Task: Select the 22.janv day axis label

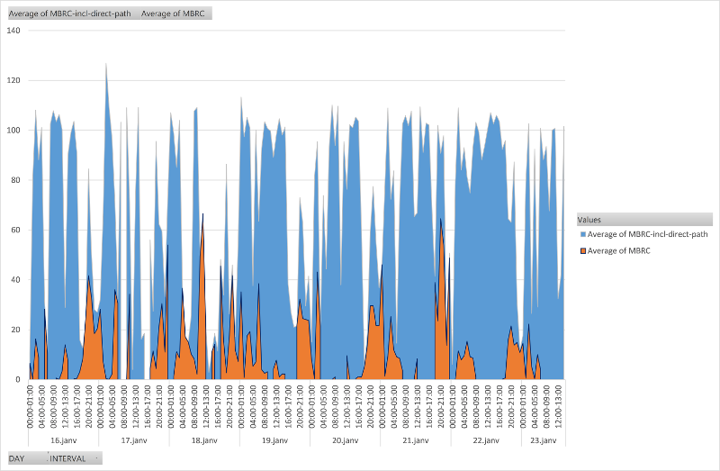Action: pyautogui.click(x=486, y=440)
